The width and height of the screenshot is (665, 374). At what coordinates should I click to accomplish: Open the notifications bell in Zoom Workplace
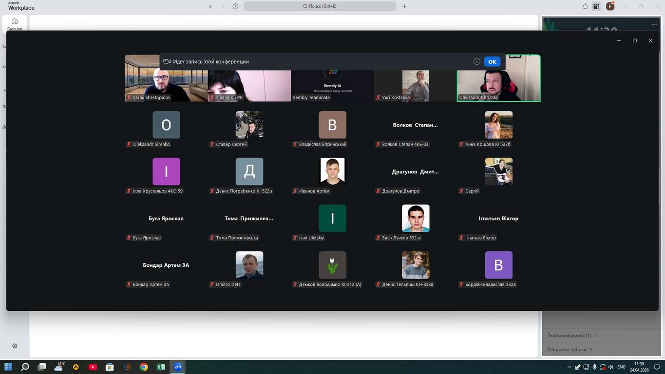click(x=585, y=6)
